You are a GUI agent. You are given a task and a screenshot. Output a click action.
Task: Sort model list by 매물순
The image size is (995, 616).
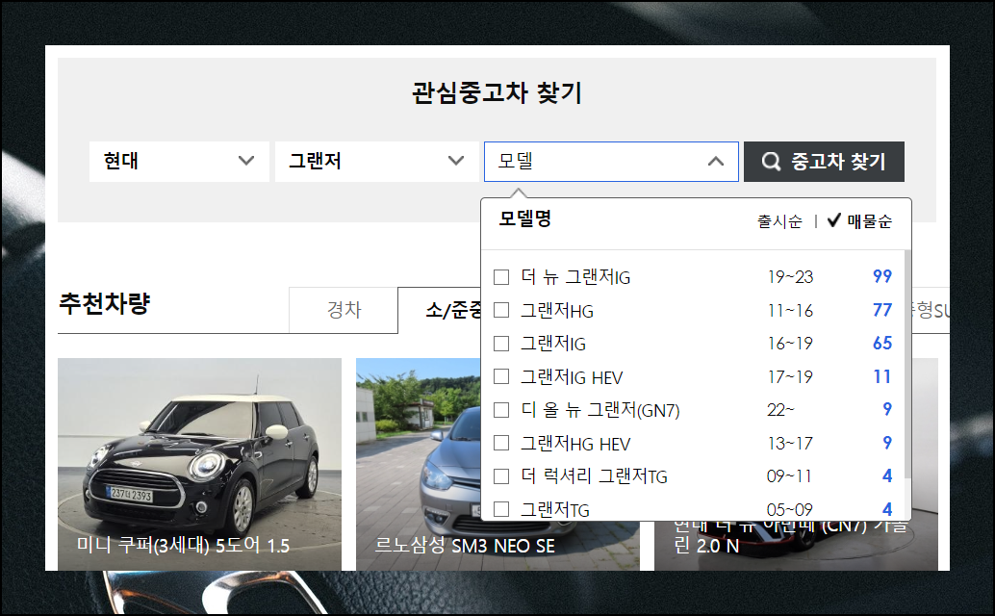click(869, 221)
